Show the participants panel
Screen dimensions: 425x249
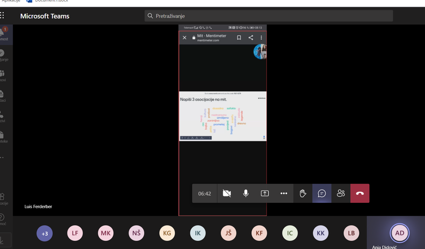point(341,193)
